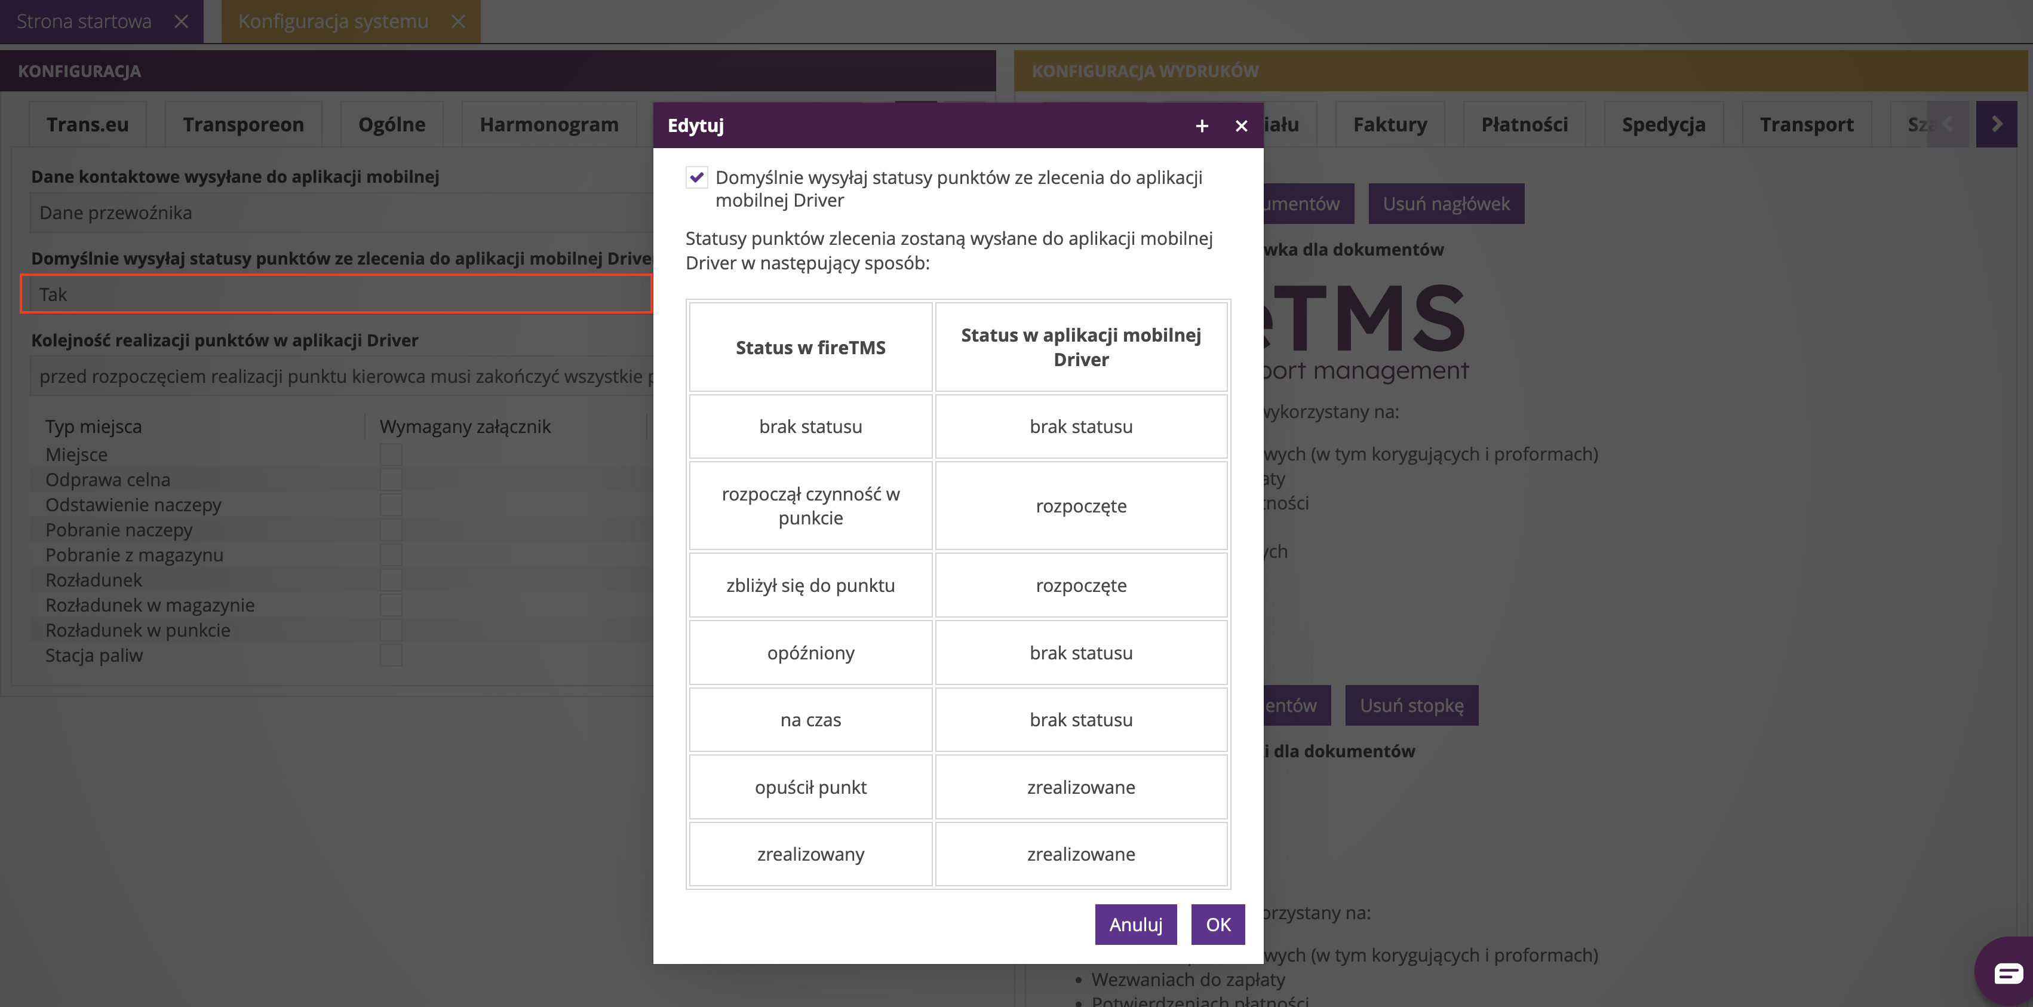
Task: Close the Strona startowa tab
Action: 181,22
